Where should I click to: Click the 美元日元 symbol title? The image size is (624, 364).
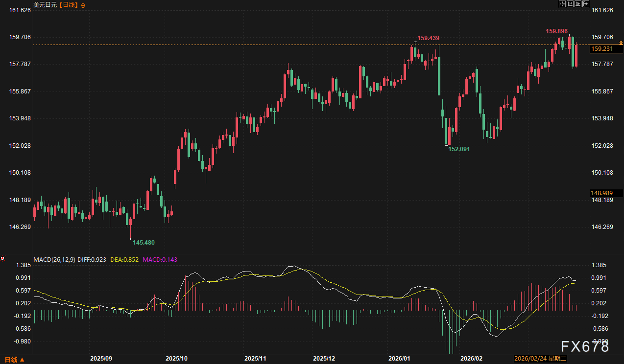tap(45, 5)
